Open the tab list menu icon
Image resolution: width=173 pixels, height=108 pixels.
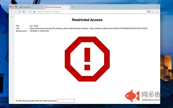click(157, 7)
